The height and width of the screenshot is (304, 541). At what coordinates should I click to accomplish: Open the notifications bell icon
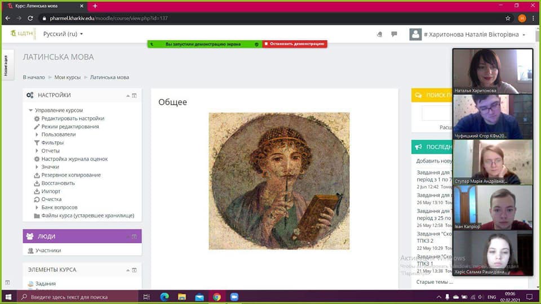[x=379, y=34]
